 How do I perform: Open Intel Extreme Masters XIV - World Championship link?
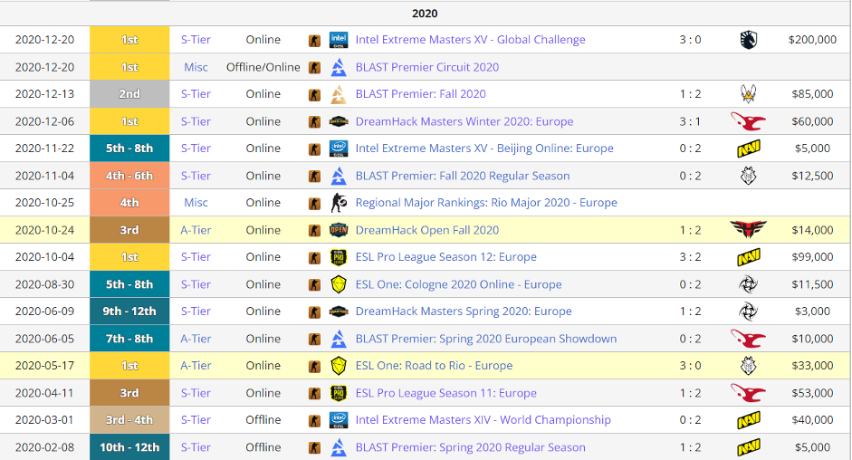click(483, 420)
